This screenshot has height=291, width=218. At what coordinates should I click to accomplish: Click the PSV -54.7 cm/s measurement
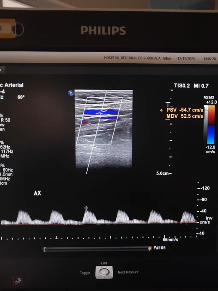pos(185,110)
